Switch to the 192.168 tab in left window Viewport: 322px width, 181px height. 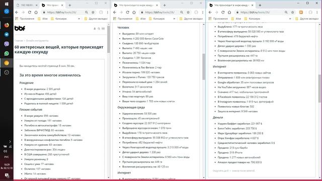pyautogui.click(x=27, y=5)
